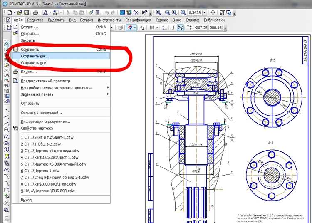
Task: Click the Undo arrow icon
Action: pos(106,13)
